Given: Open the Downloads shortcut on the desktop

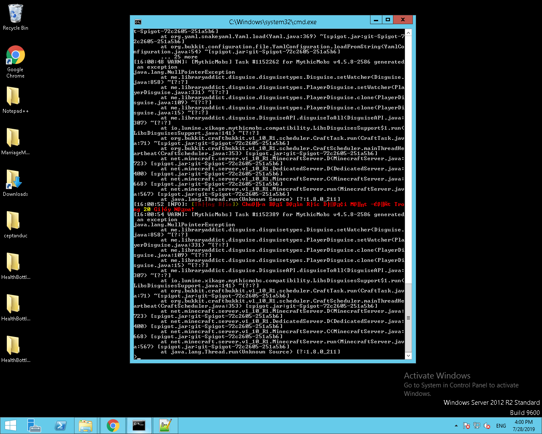Looking at the screenshot, I should pos(16,183).
